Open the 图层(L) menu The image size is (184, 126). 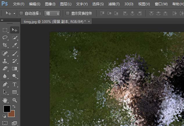tap(66, 4)
